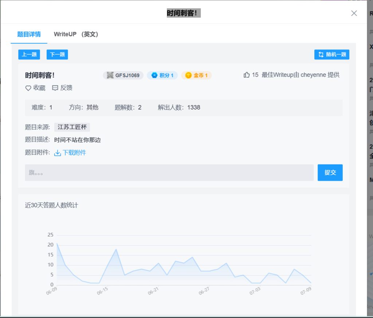This screenshot has height=318, width=373.
Task: Toggle the 收藏 heart favorite icon
Action: pyautogui.click(x=28, y=88)
